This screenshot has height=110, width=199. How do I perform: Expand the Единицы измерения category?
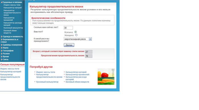(12, 45)
